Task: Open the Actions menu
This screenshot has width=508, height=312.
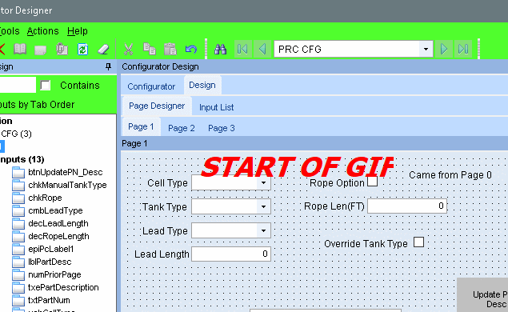Action: click(42, 31)
